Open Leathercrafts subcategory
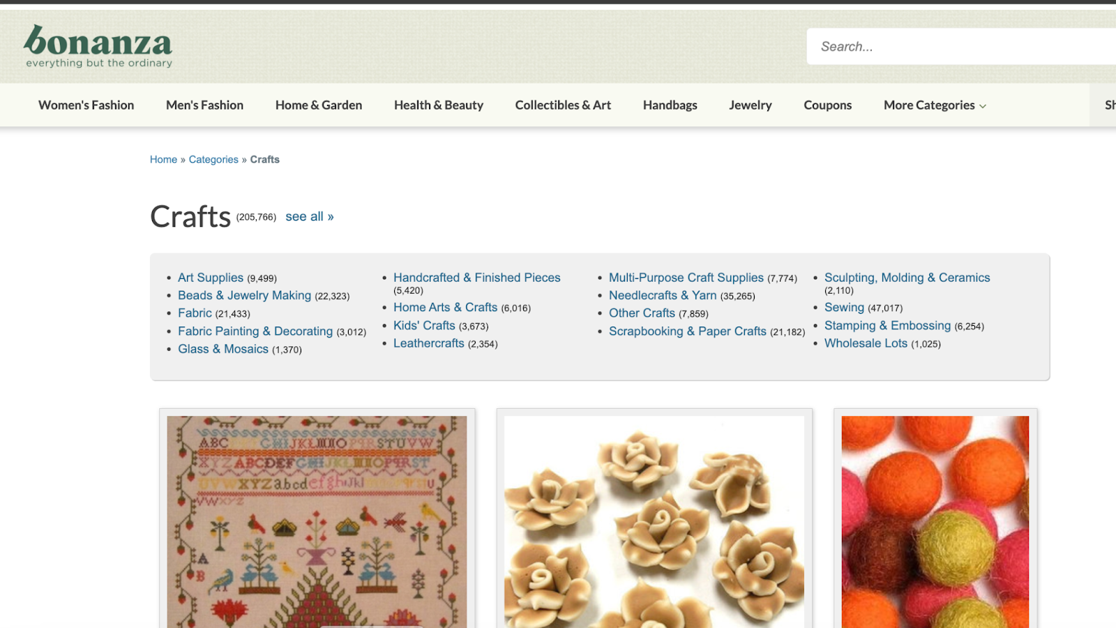The image size is (1116, 628). coord(429,343)
